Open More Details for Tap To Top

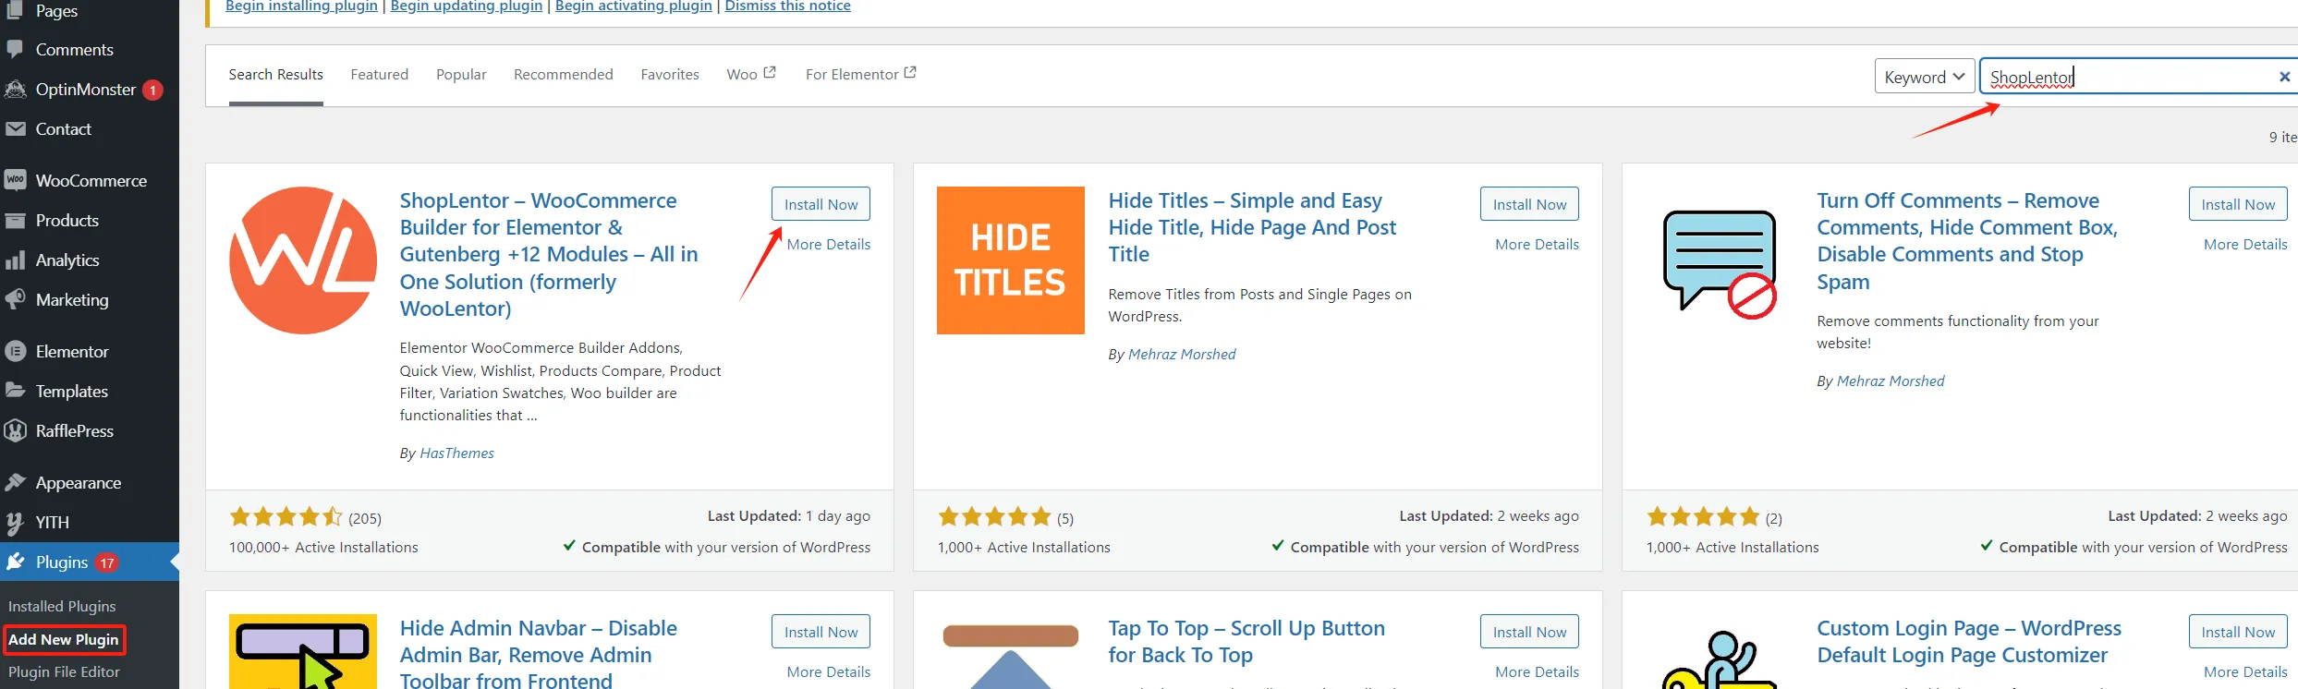(x=1537, y=672)
